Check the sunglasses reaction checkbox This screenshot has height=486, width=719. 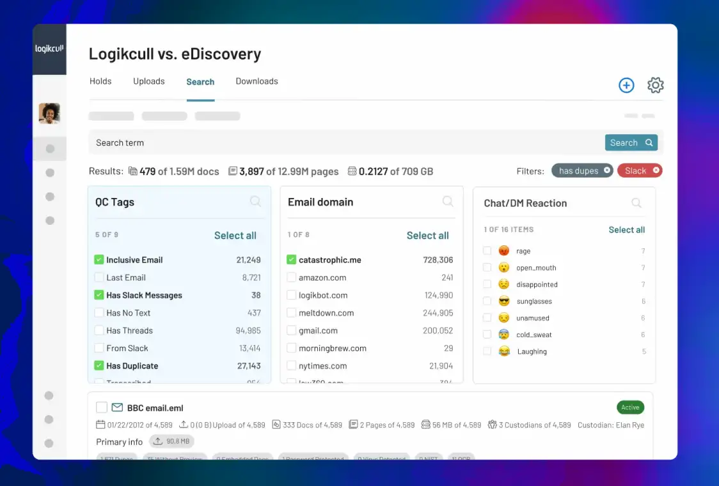pos(487,301)
